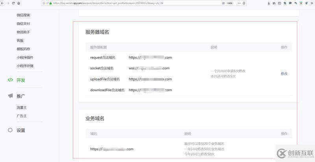
Task: Open the browser downloads arrow icon
Action: (x=269, y=3)
